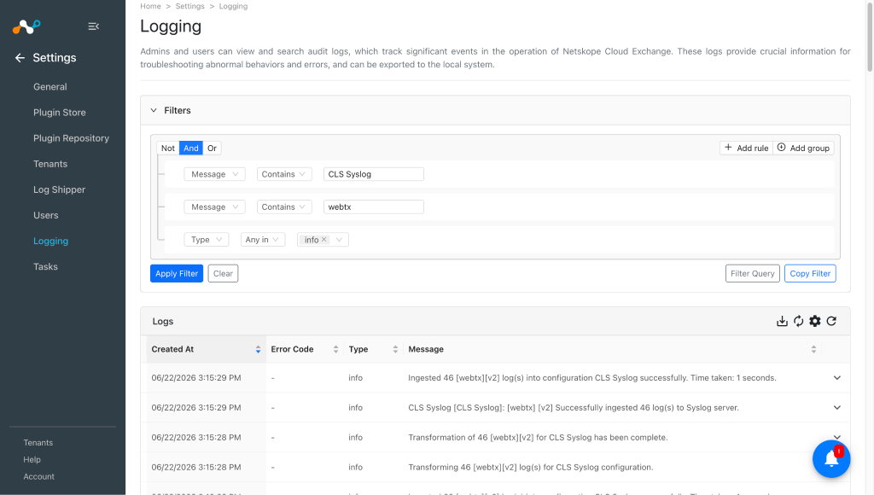Reload logs with the refresh icon

[831, 321]
